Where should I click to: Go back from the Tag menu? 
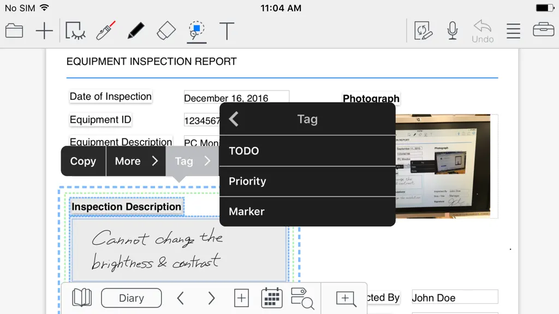click(x=234, y=119)
